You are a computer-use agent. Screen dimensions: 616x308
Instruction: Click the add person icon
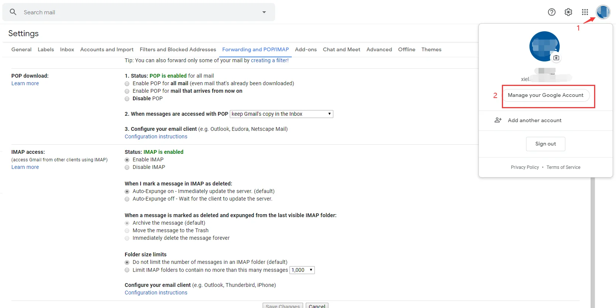pyautogui.click(x=498, y=120)
